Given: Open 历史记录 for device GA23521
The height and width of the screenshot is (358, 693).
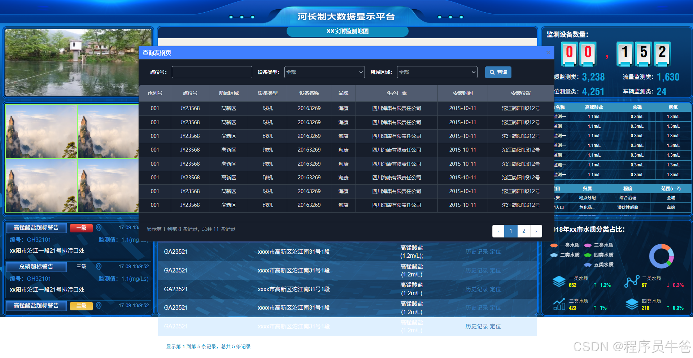Looking at the screenshot, I should coord(476,252).
